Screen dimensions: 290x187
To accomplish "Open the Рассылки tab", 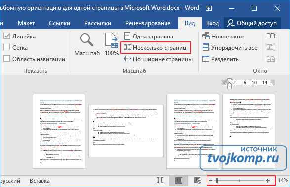I will pyautogui.click(x=98, y=23).
